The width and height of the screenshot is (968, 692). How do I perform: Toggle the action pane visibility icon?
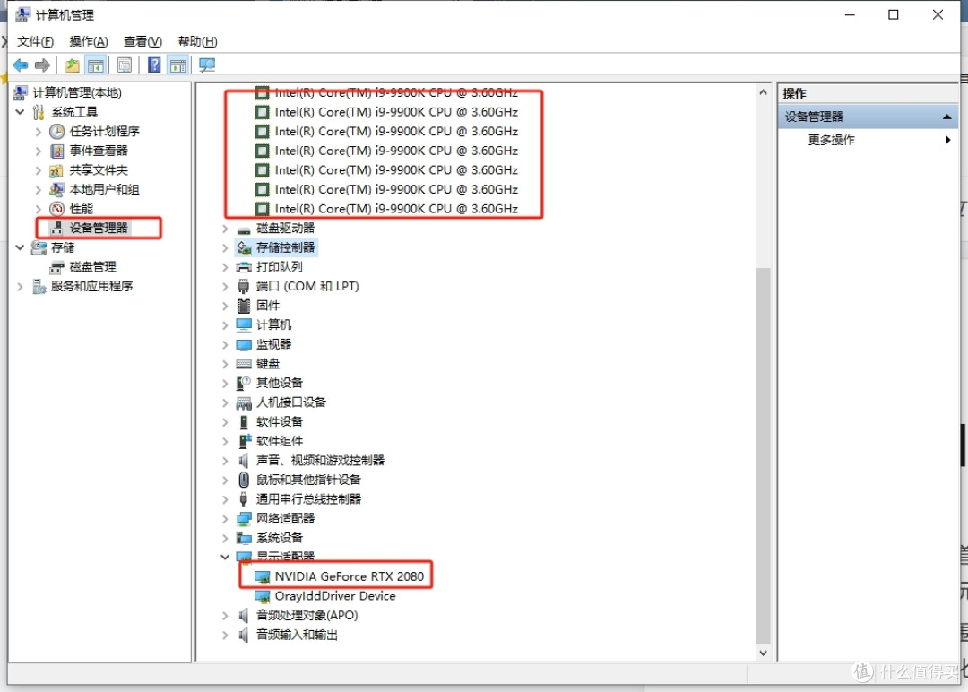(178, 64)
